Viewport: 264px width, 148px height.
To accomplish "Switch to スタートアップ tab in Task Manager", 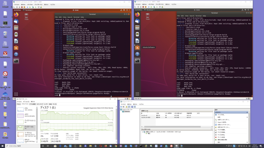I will click(40, 104).
